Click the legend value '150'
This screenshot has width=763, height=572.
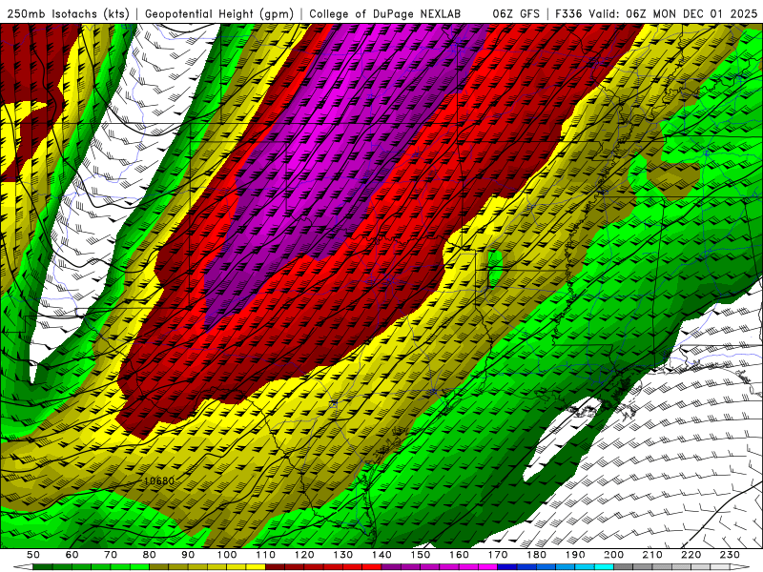[x=421, y=555]
